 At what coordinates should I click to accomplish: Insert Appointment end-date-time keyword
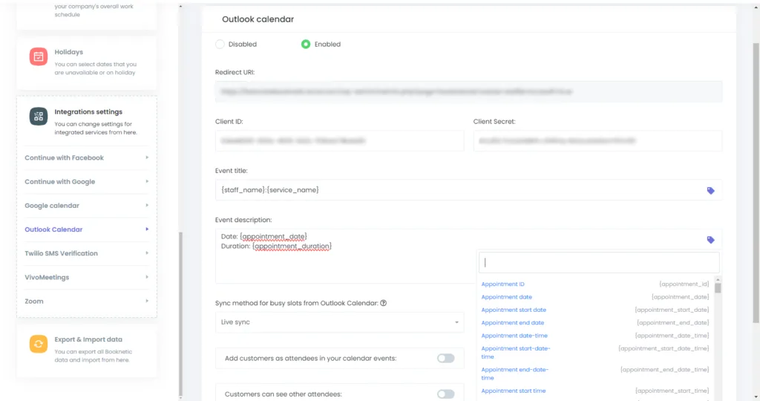(x=515, y=374)
